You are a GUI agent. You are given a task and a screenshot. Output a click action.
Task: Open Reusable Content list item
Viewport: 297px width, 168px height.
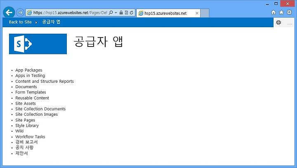(32, 98)
